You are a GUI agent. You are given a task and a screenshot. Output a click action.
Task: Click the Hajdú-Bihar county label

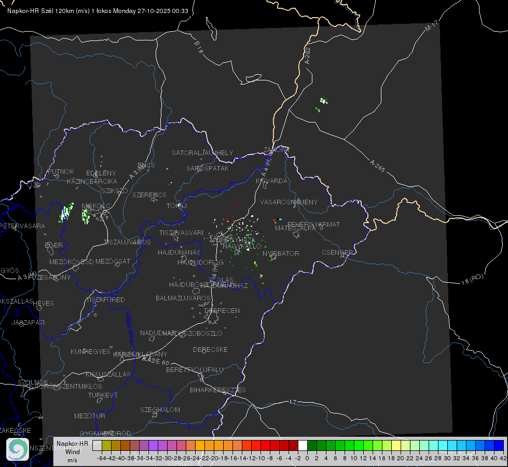130,328
